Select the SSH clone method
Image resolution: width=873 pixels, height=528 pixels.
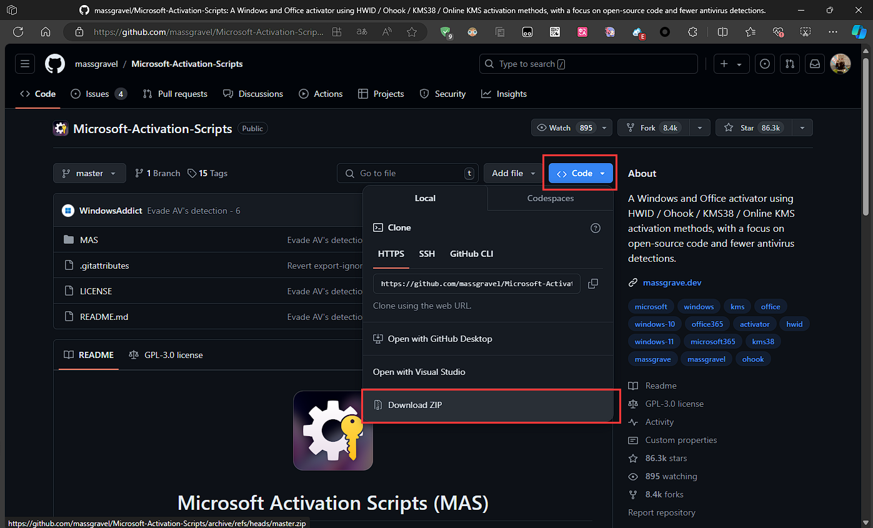click(x=427, y=254)
